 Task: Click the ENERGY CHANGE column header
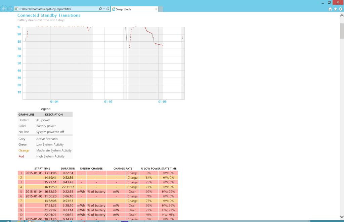(91, 169)
